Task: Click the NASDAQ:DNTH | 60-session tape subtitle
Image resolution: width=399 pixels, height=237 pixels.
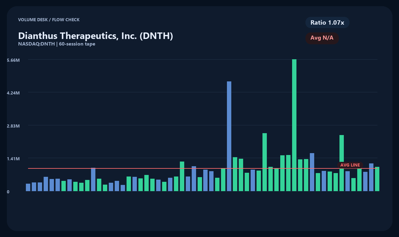Action: [57, 44]
